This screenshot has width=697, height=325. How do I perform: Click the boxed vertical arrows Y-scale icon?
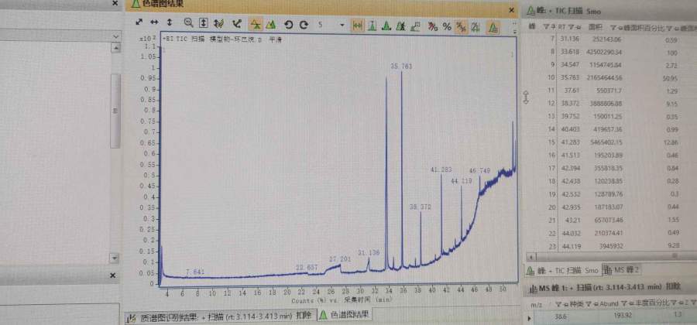(x=203, y=23)
